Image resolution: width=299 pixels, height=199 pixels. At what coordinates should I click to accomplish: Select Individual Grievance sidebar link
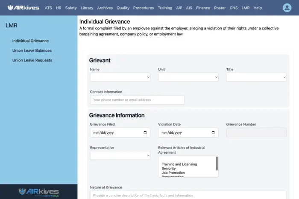pyautogui.click(x=30, y=41)
